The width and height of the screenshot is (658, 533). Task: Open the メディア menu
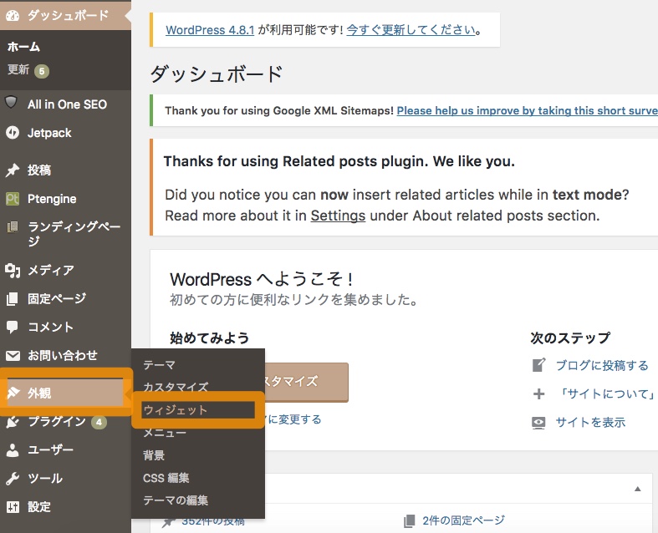click(x=65, y=270)
